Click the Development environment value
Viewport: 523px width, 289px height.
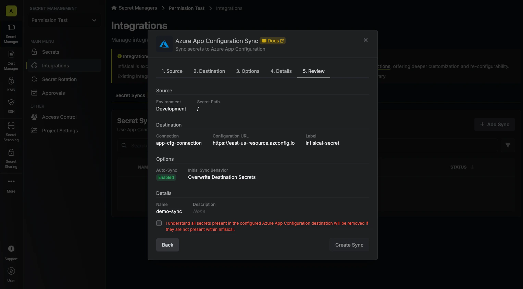point(171,109)
